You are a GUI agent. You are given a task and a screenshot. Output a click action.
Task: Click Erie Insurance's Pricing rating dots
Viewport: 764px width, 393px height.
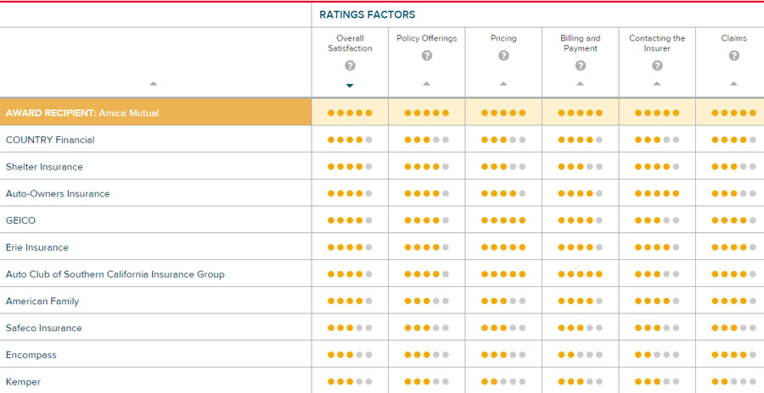(x=503, y=247)
